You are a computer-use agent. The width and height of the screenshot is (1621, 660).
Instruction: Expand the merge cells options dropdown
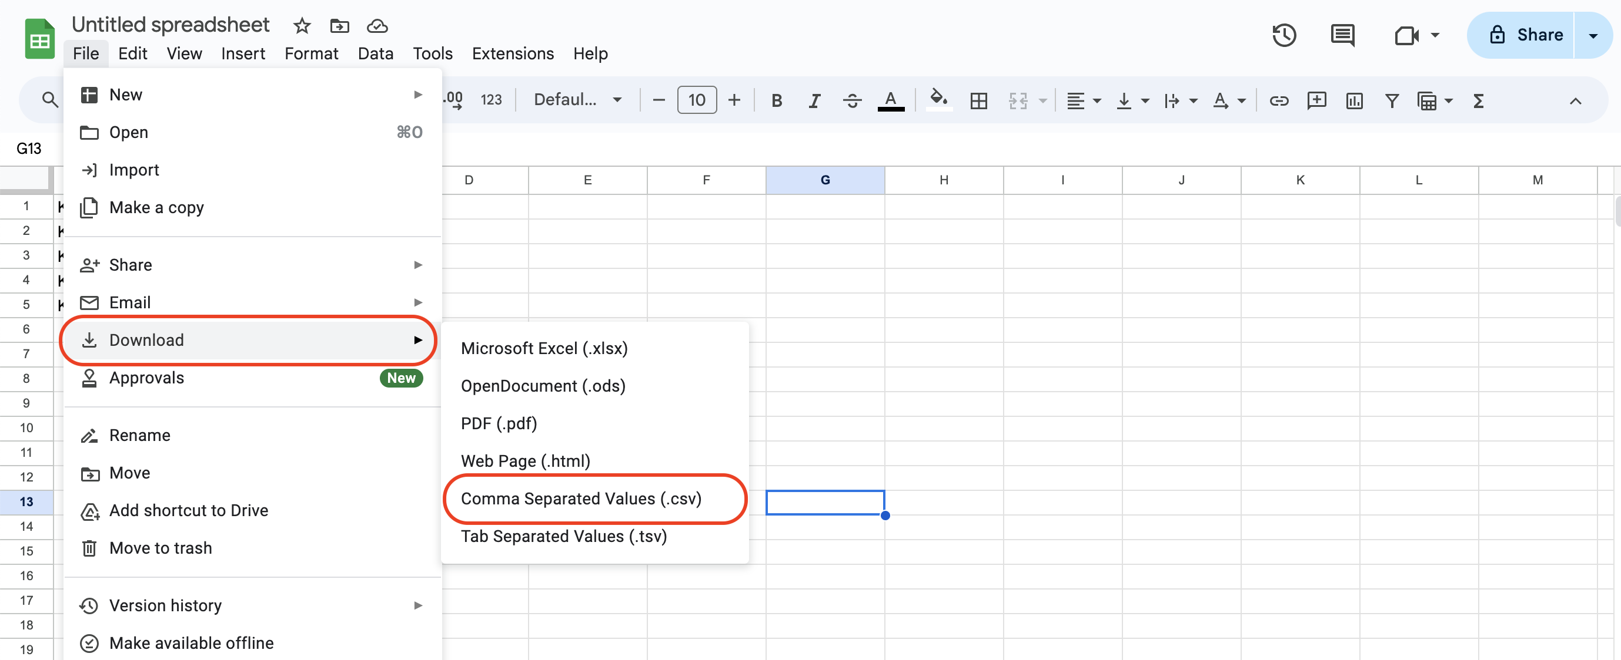click(1043, 100)
